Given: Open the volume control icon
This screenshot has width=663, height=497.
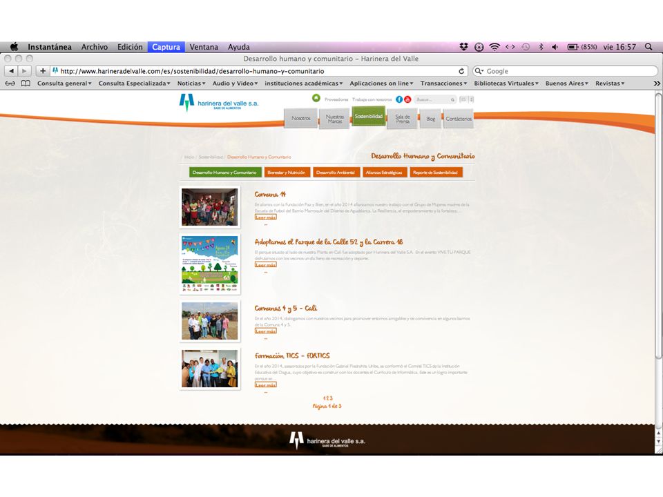Looking at the screenshot, I should [555, 47].
